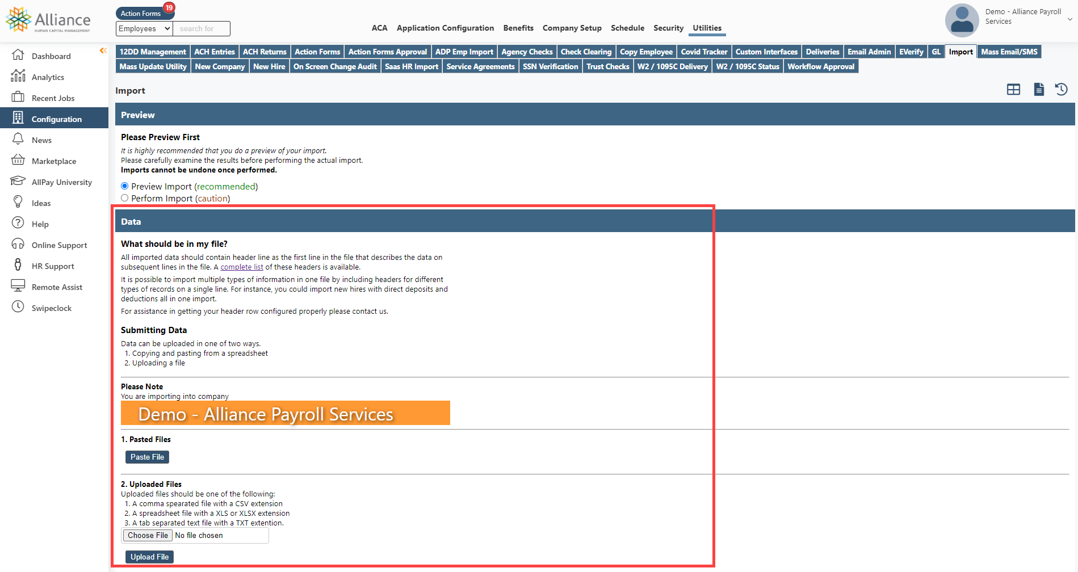This screenshot has height=572, width=1078.
Task: Switch to the Copy Employee tab
Action: (x=647, y=52)
